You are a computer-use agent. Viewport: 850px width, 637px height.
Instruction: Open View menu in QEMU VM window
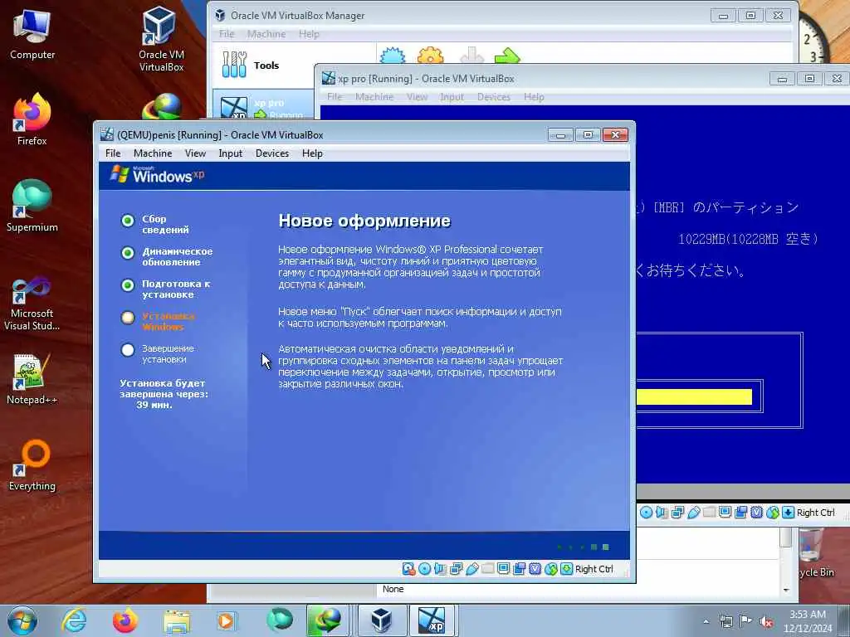(x=195, y=153)
